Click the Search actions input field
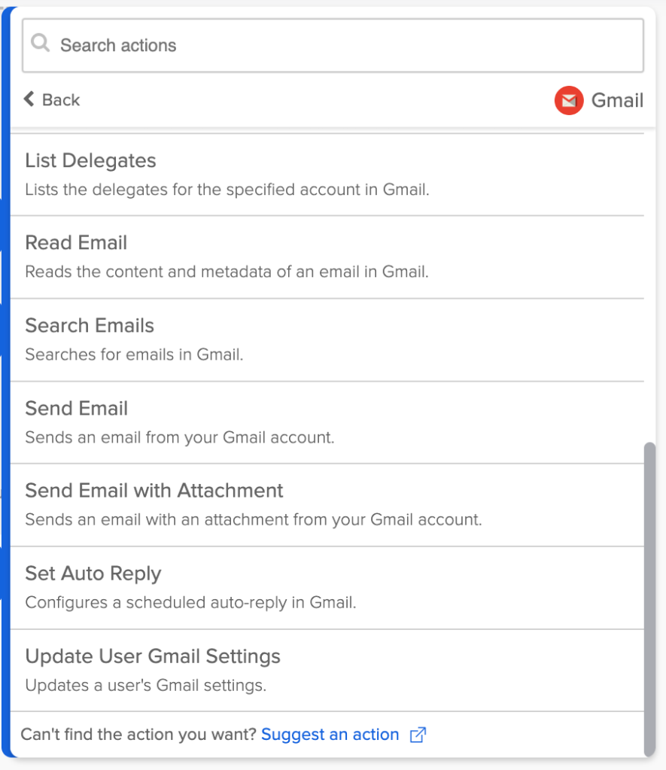Viewport: 666px width, 770px height. tap(333, 45)
